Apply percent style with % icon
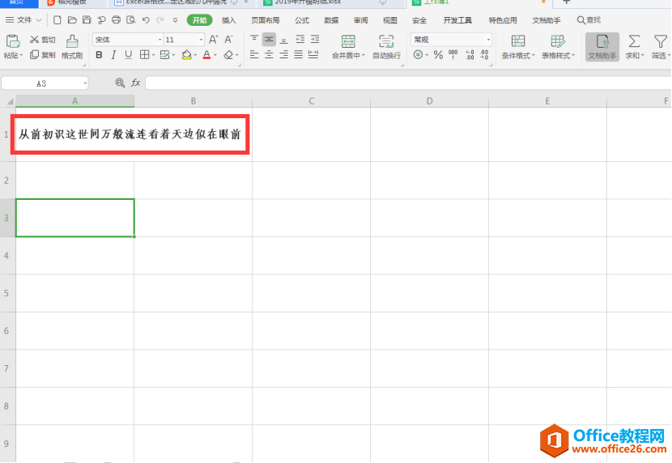672x463 pixels. (x=438, y=54)
